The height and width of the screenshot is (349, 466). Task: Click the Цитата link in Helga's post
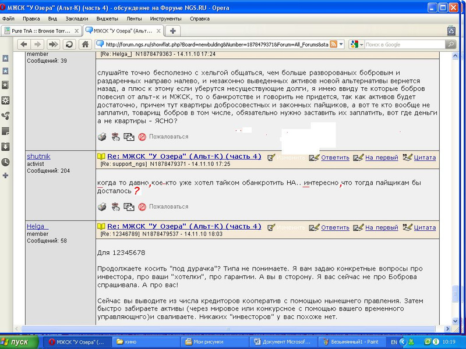[x=423, y=227]
